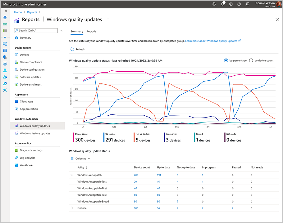
Task: Click the notifications bell icon
Action: 223,4
